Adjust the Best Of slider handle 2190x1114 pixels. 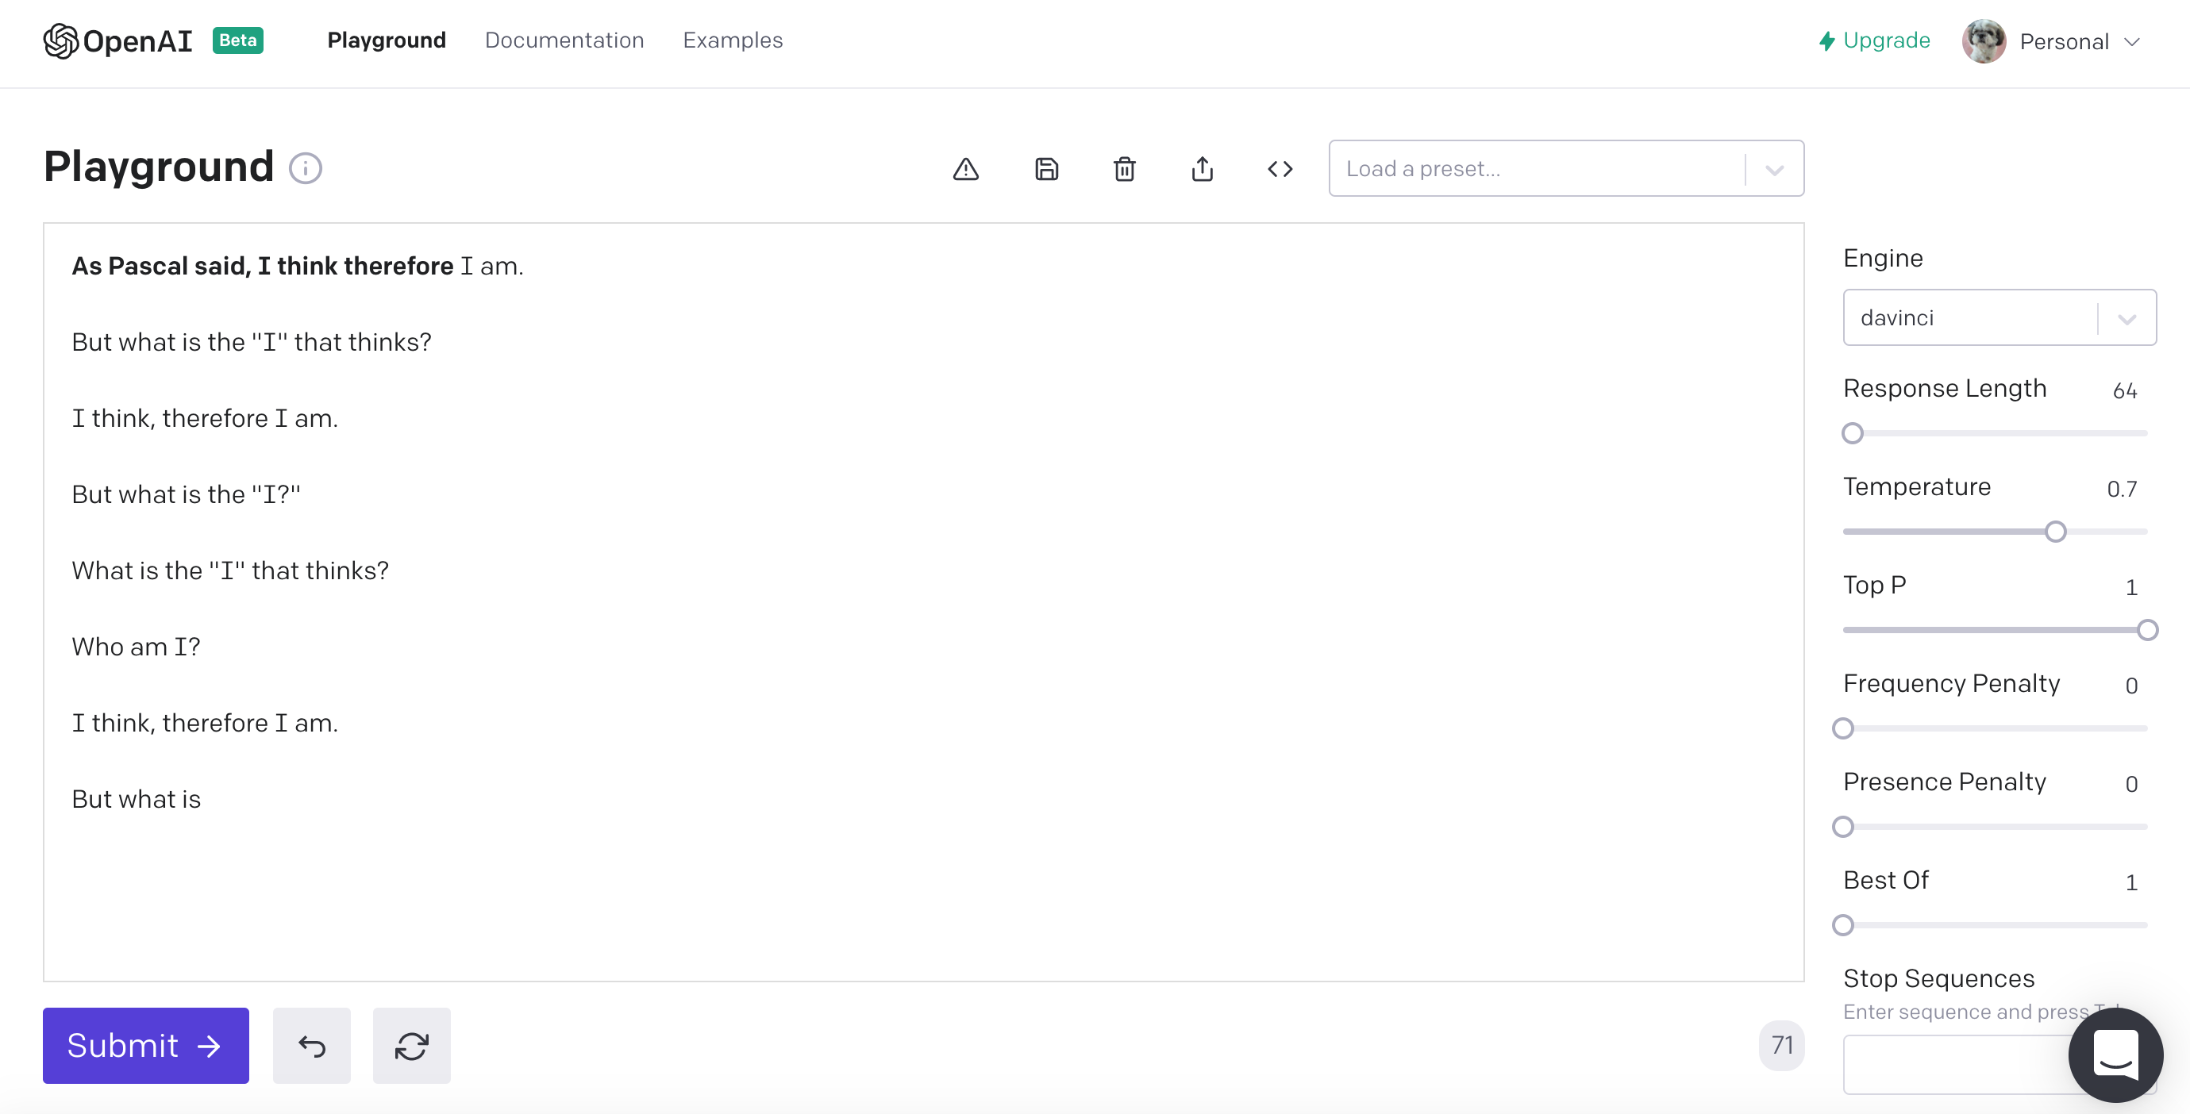pos(1842,924)
